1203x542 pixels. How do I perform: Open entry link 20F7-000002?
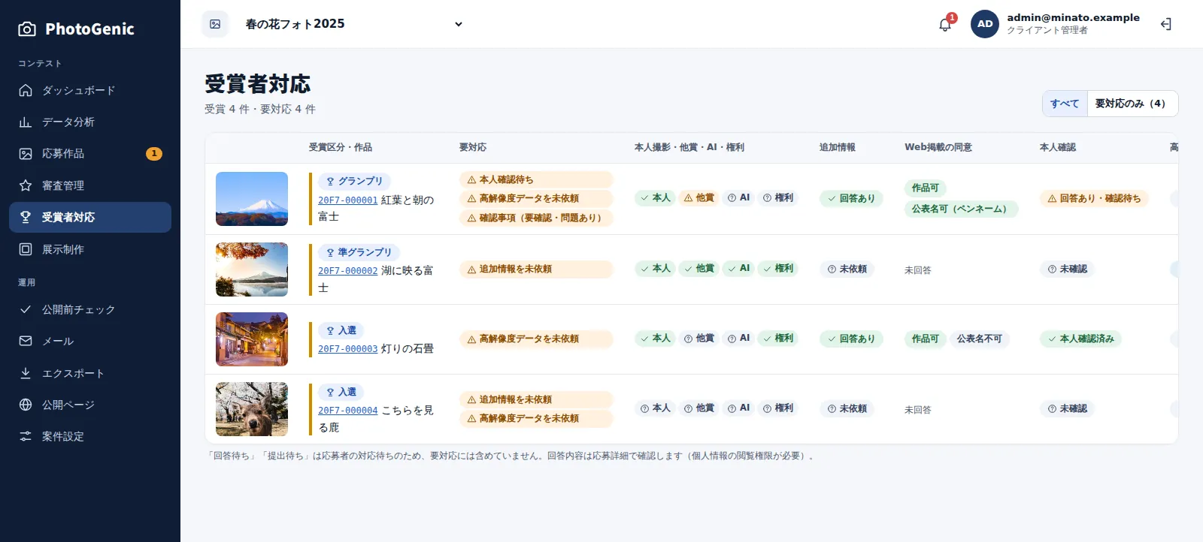point(347,271)
